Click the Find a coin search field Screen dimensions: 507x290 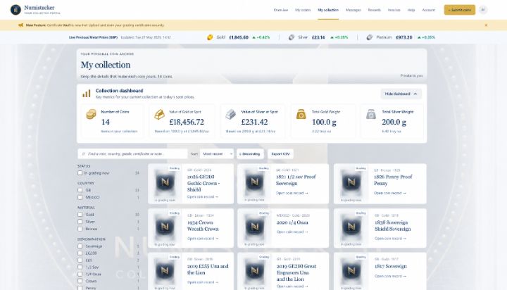[x=132, y=154]
